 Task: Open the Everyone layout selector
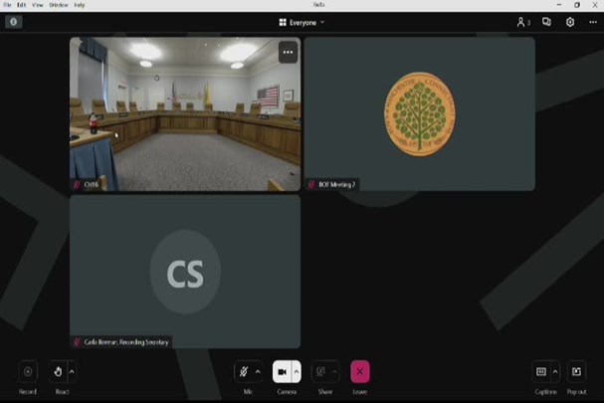[302, 22]
